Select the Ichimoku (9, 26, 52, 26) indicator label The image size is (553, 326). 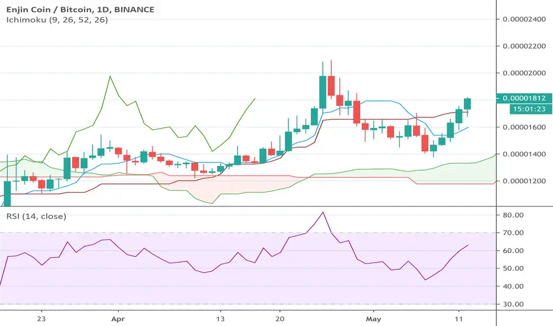click(x=57, y=20)
